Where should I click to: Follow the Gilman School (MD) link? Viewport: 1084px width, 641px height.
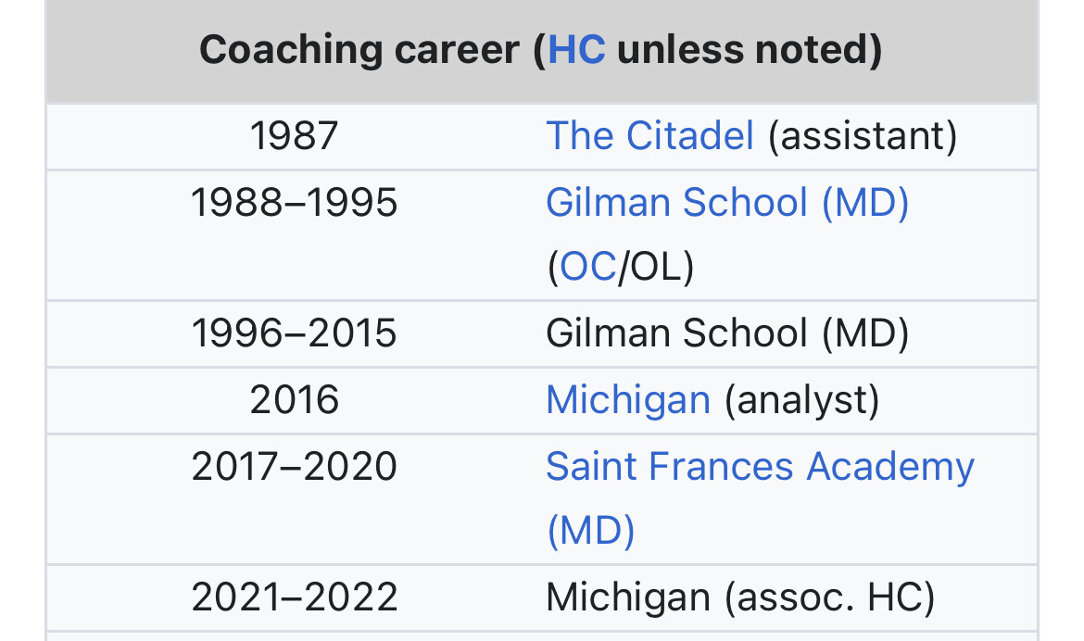[727, 203]
